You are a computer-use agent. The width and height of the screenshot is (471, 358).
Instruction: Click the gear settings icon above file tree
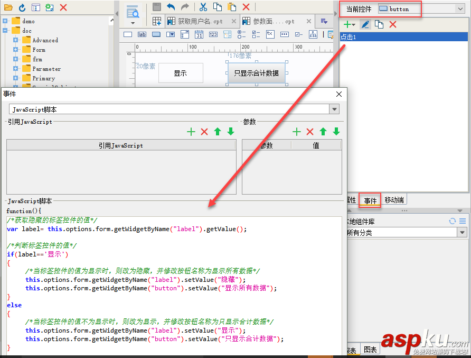[x=50, y=7]
